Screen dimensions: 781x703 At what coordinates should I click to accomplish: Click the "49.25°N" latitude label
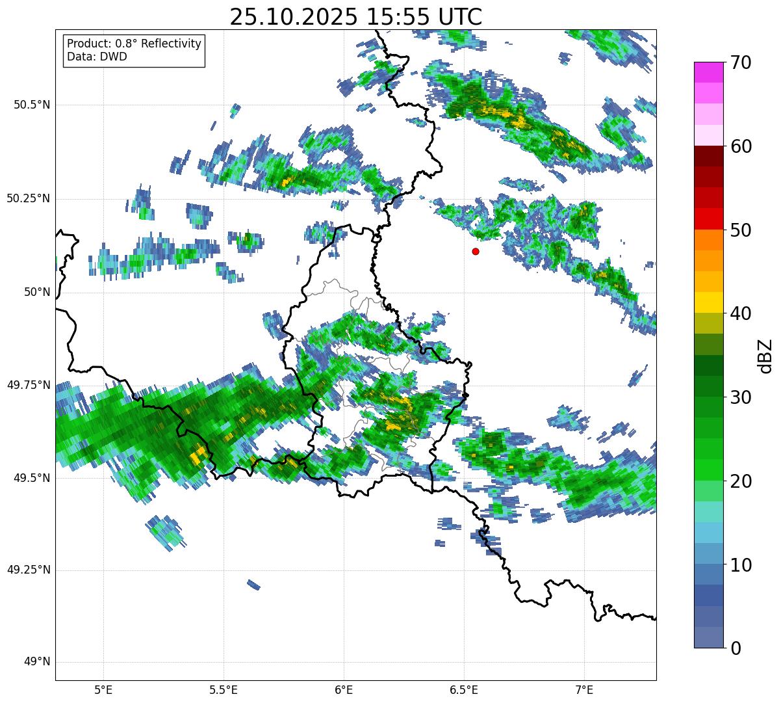pyautogui.click(x=29, y=570)
